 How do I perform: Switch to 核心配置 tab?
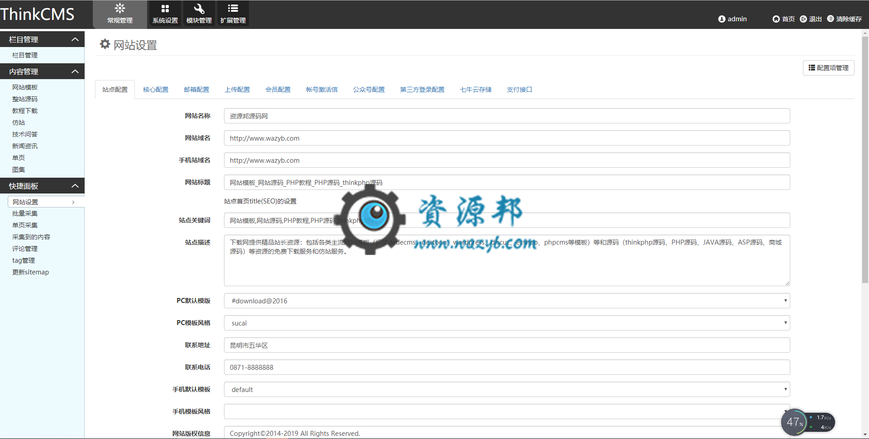[156, 90]
